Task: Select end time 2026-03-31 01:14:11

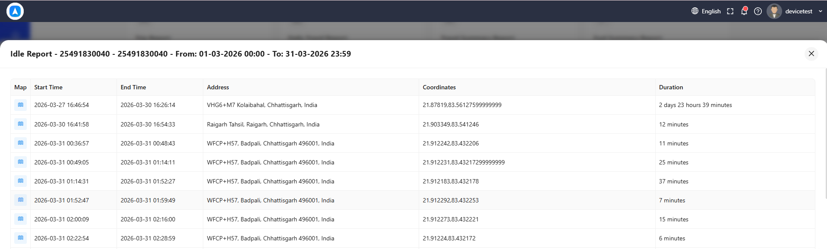Action: click(148, 162)
